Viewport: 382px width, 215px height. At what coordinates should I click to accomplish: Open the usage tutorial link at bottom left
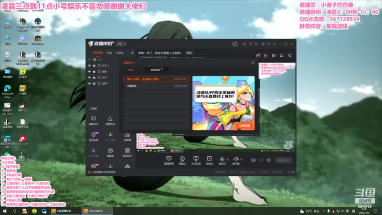104,172
